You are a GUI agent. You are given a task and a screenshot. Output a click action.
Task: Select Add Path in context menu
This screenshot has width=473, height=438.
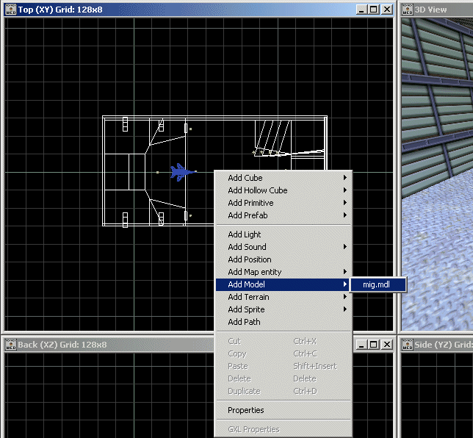pos(244,322)
